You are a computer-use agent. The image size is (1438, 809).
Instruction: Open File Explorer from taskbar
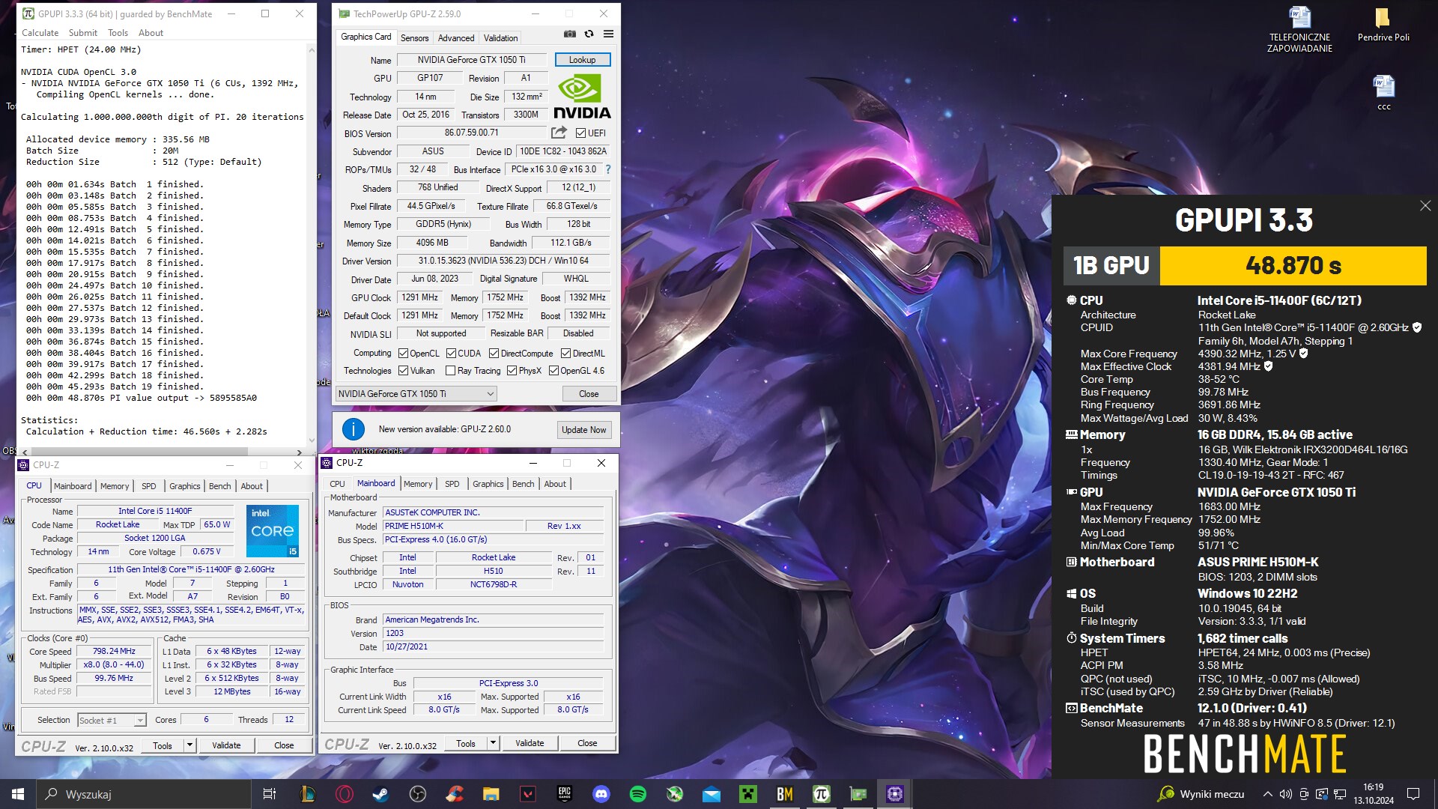491,794
